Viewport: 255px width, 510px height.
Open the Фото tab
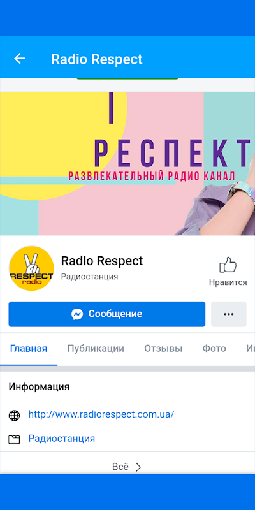214,349
